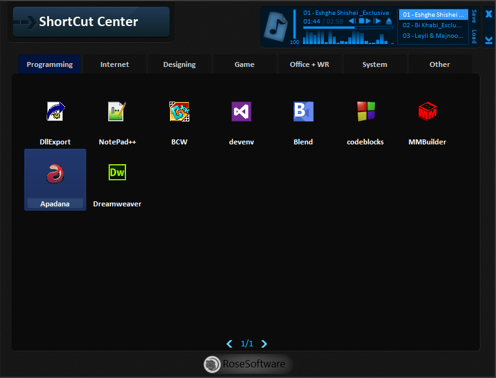Image resolution: width=496 pixels, height=378 pixels.
Task: Minimize to tray with the down-arrow icon
Action: click(x=489, y=40)
